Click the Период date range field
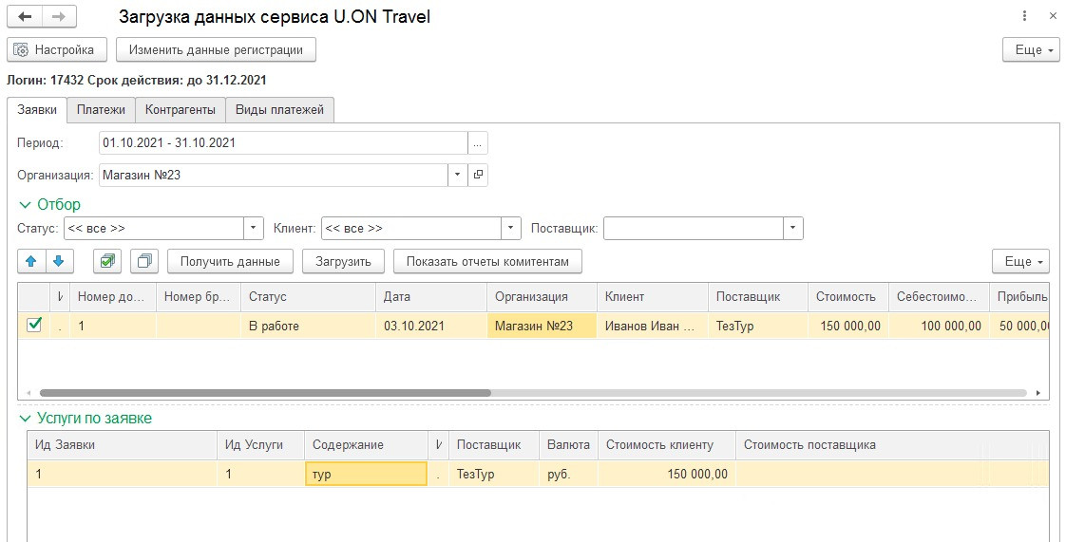The height and width of the screenshot is (542, 1066). pos(283,142)
